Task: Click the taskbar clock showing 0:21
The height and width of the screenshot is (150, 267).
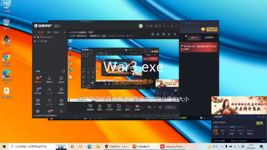Action: pyautogui.click(x=251, y=146)
